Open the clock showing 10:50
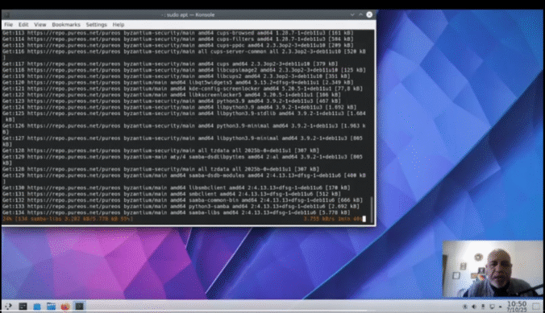This screenshot has height=313, width=545. click(517, 306)
